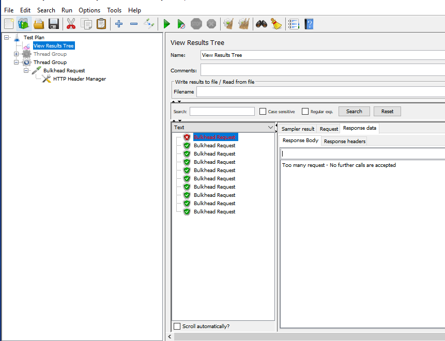Toggle the Regular exp. checkbox
Viewport: 445px width, 341px height.
(305, 112)
